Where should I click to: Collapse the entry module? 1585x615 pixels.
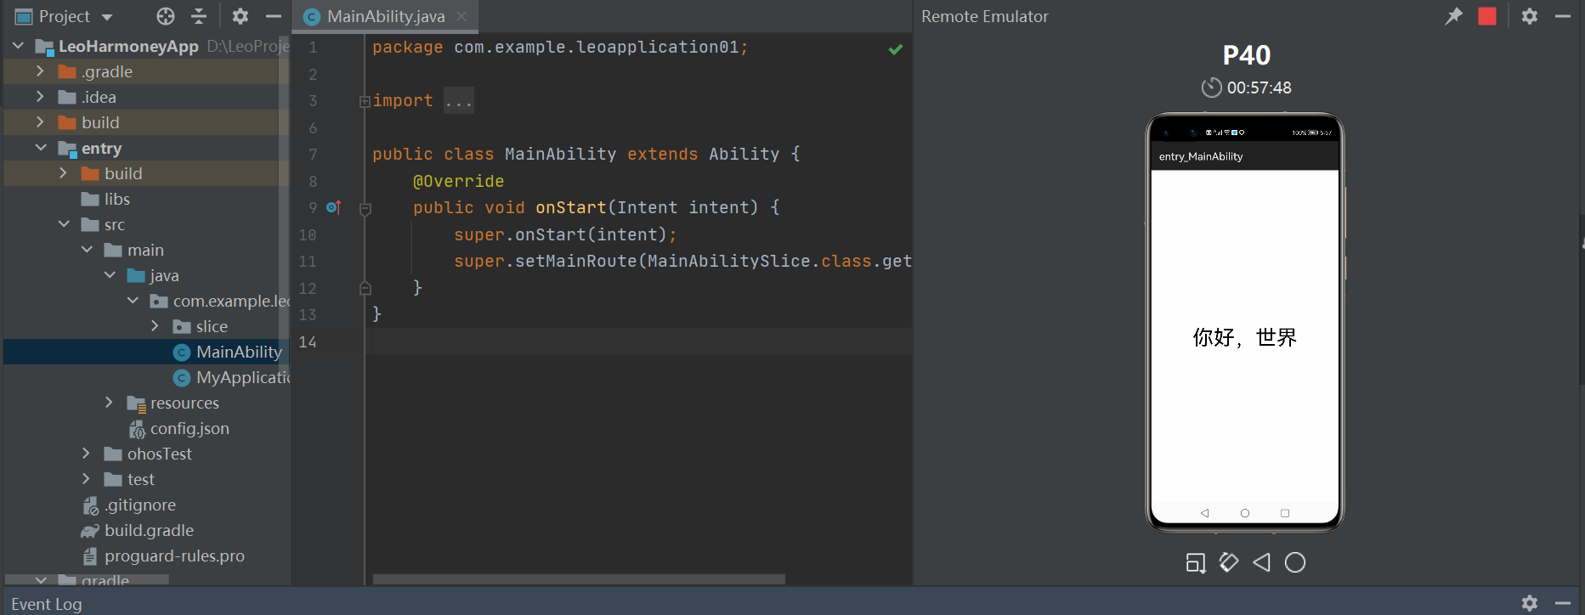41,148
